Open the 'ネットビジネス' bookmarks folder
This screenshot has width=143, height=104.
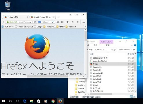[x=49, y=27]
